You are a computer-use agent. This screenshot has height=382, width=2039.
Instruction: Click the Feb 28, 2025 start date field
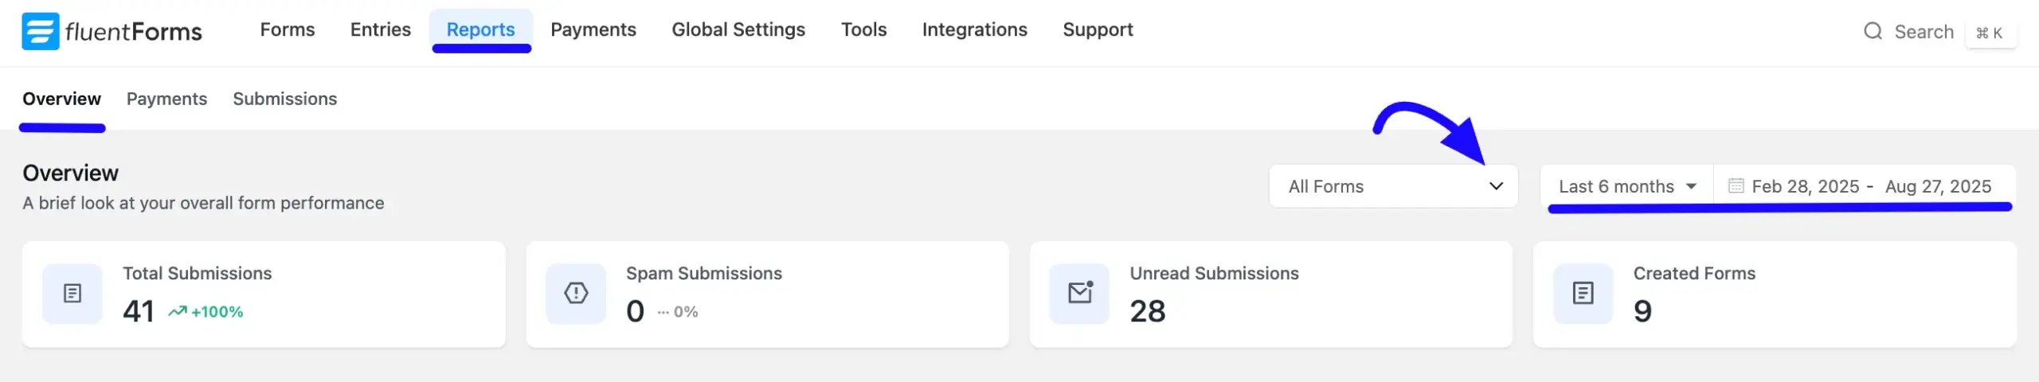point(1805,186)
